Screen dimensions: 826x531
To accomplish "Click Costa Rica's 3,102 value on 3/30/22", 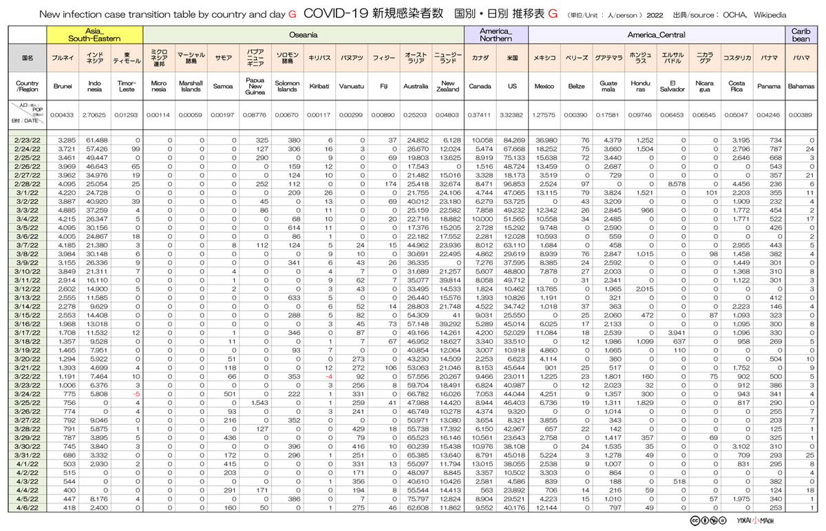I will pos(741,446).
